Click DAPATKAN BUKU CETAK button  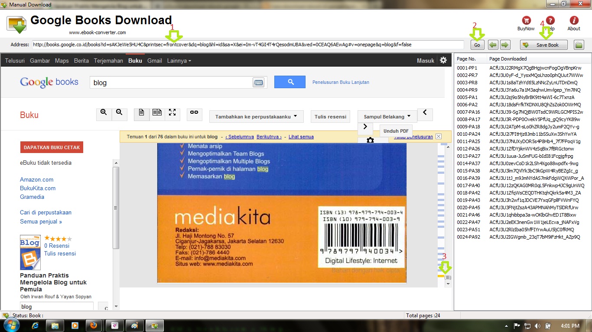tap(52, 147)
